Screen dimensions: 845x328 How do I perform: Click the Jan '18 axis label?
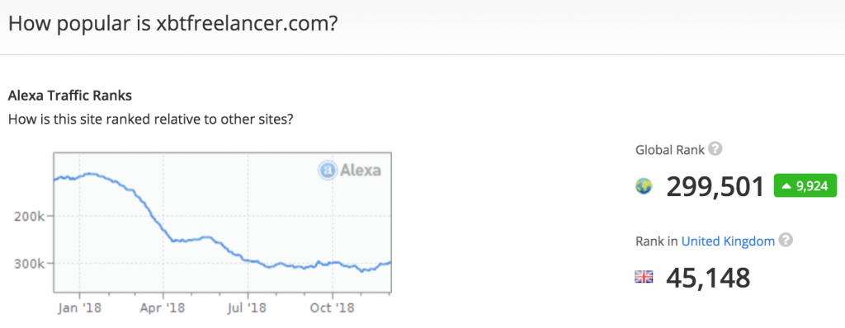(79, 308)
